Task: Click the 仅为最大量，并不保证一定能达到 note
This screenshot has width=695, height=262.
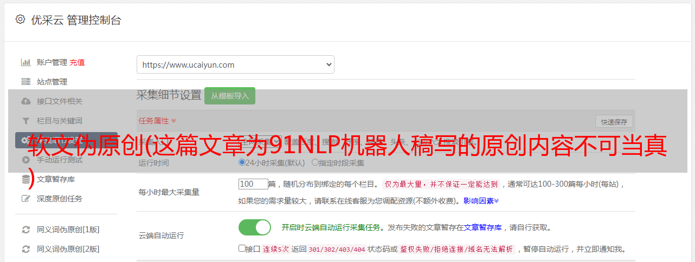Action: 442,184
